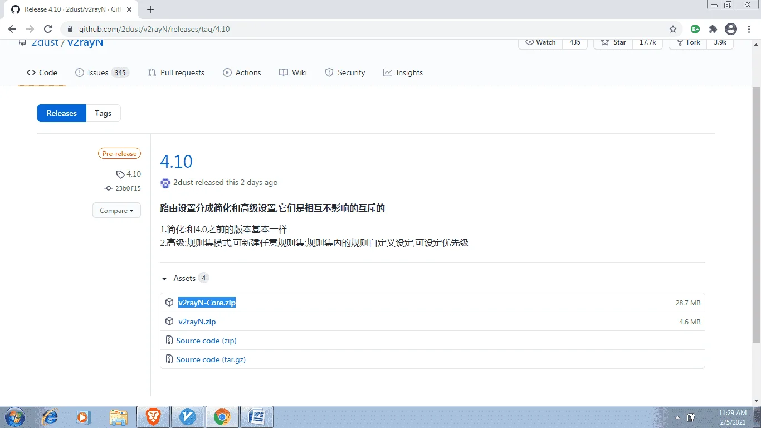
Task: Open the Issues tab
Action: point(101,72)
